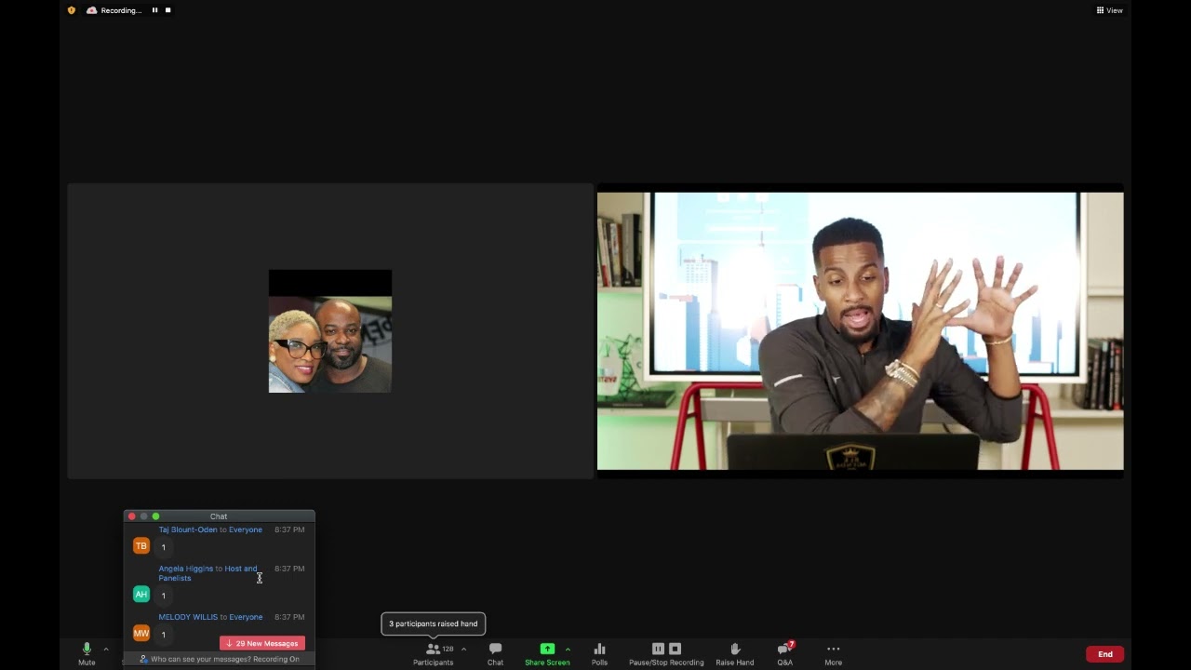Click the red End meeting button

click(1105, 654)
